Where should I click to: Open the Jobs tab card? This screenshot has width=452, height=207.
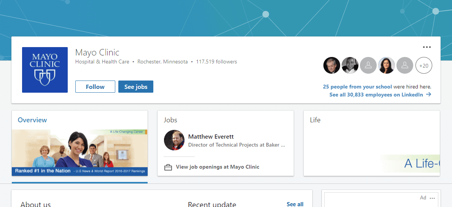coord(226,143)
